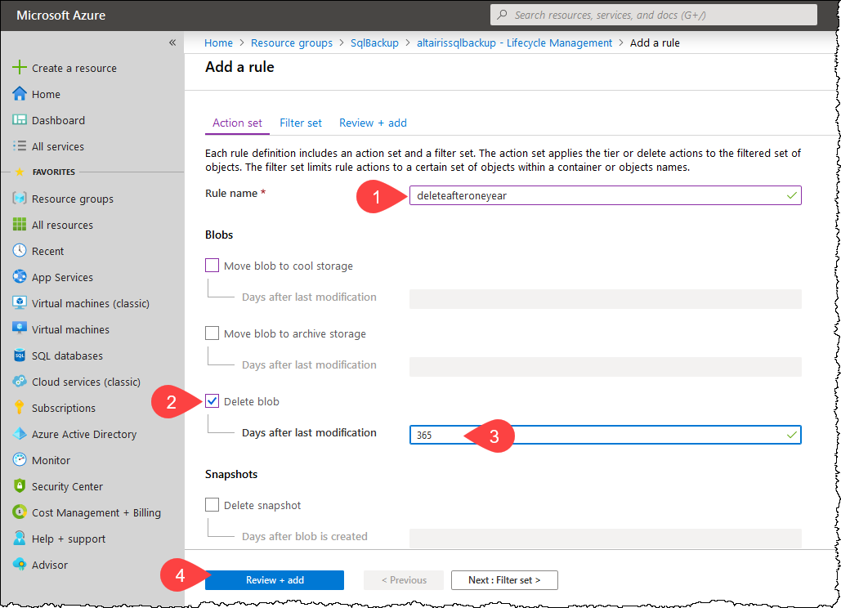Click the Add a rule breadcrumb text
This screenshot has height=608, width=841.
pyautogui.click(x=655, y=42)
